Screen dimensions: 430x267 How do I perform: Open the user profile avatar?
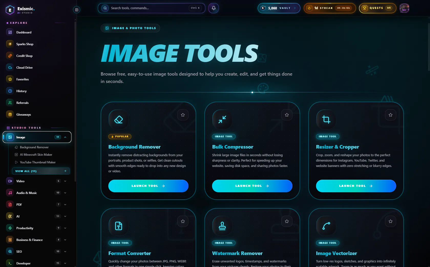(404, 8)
